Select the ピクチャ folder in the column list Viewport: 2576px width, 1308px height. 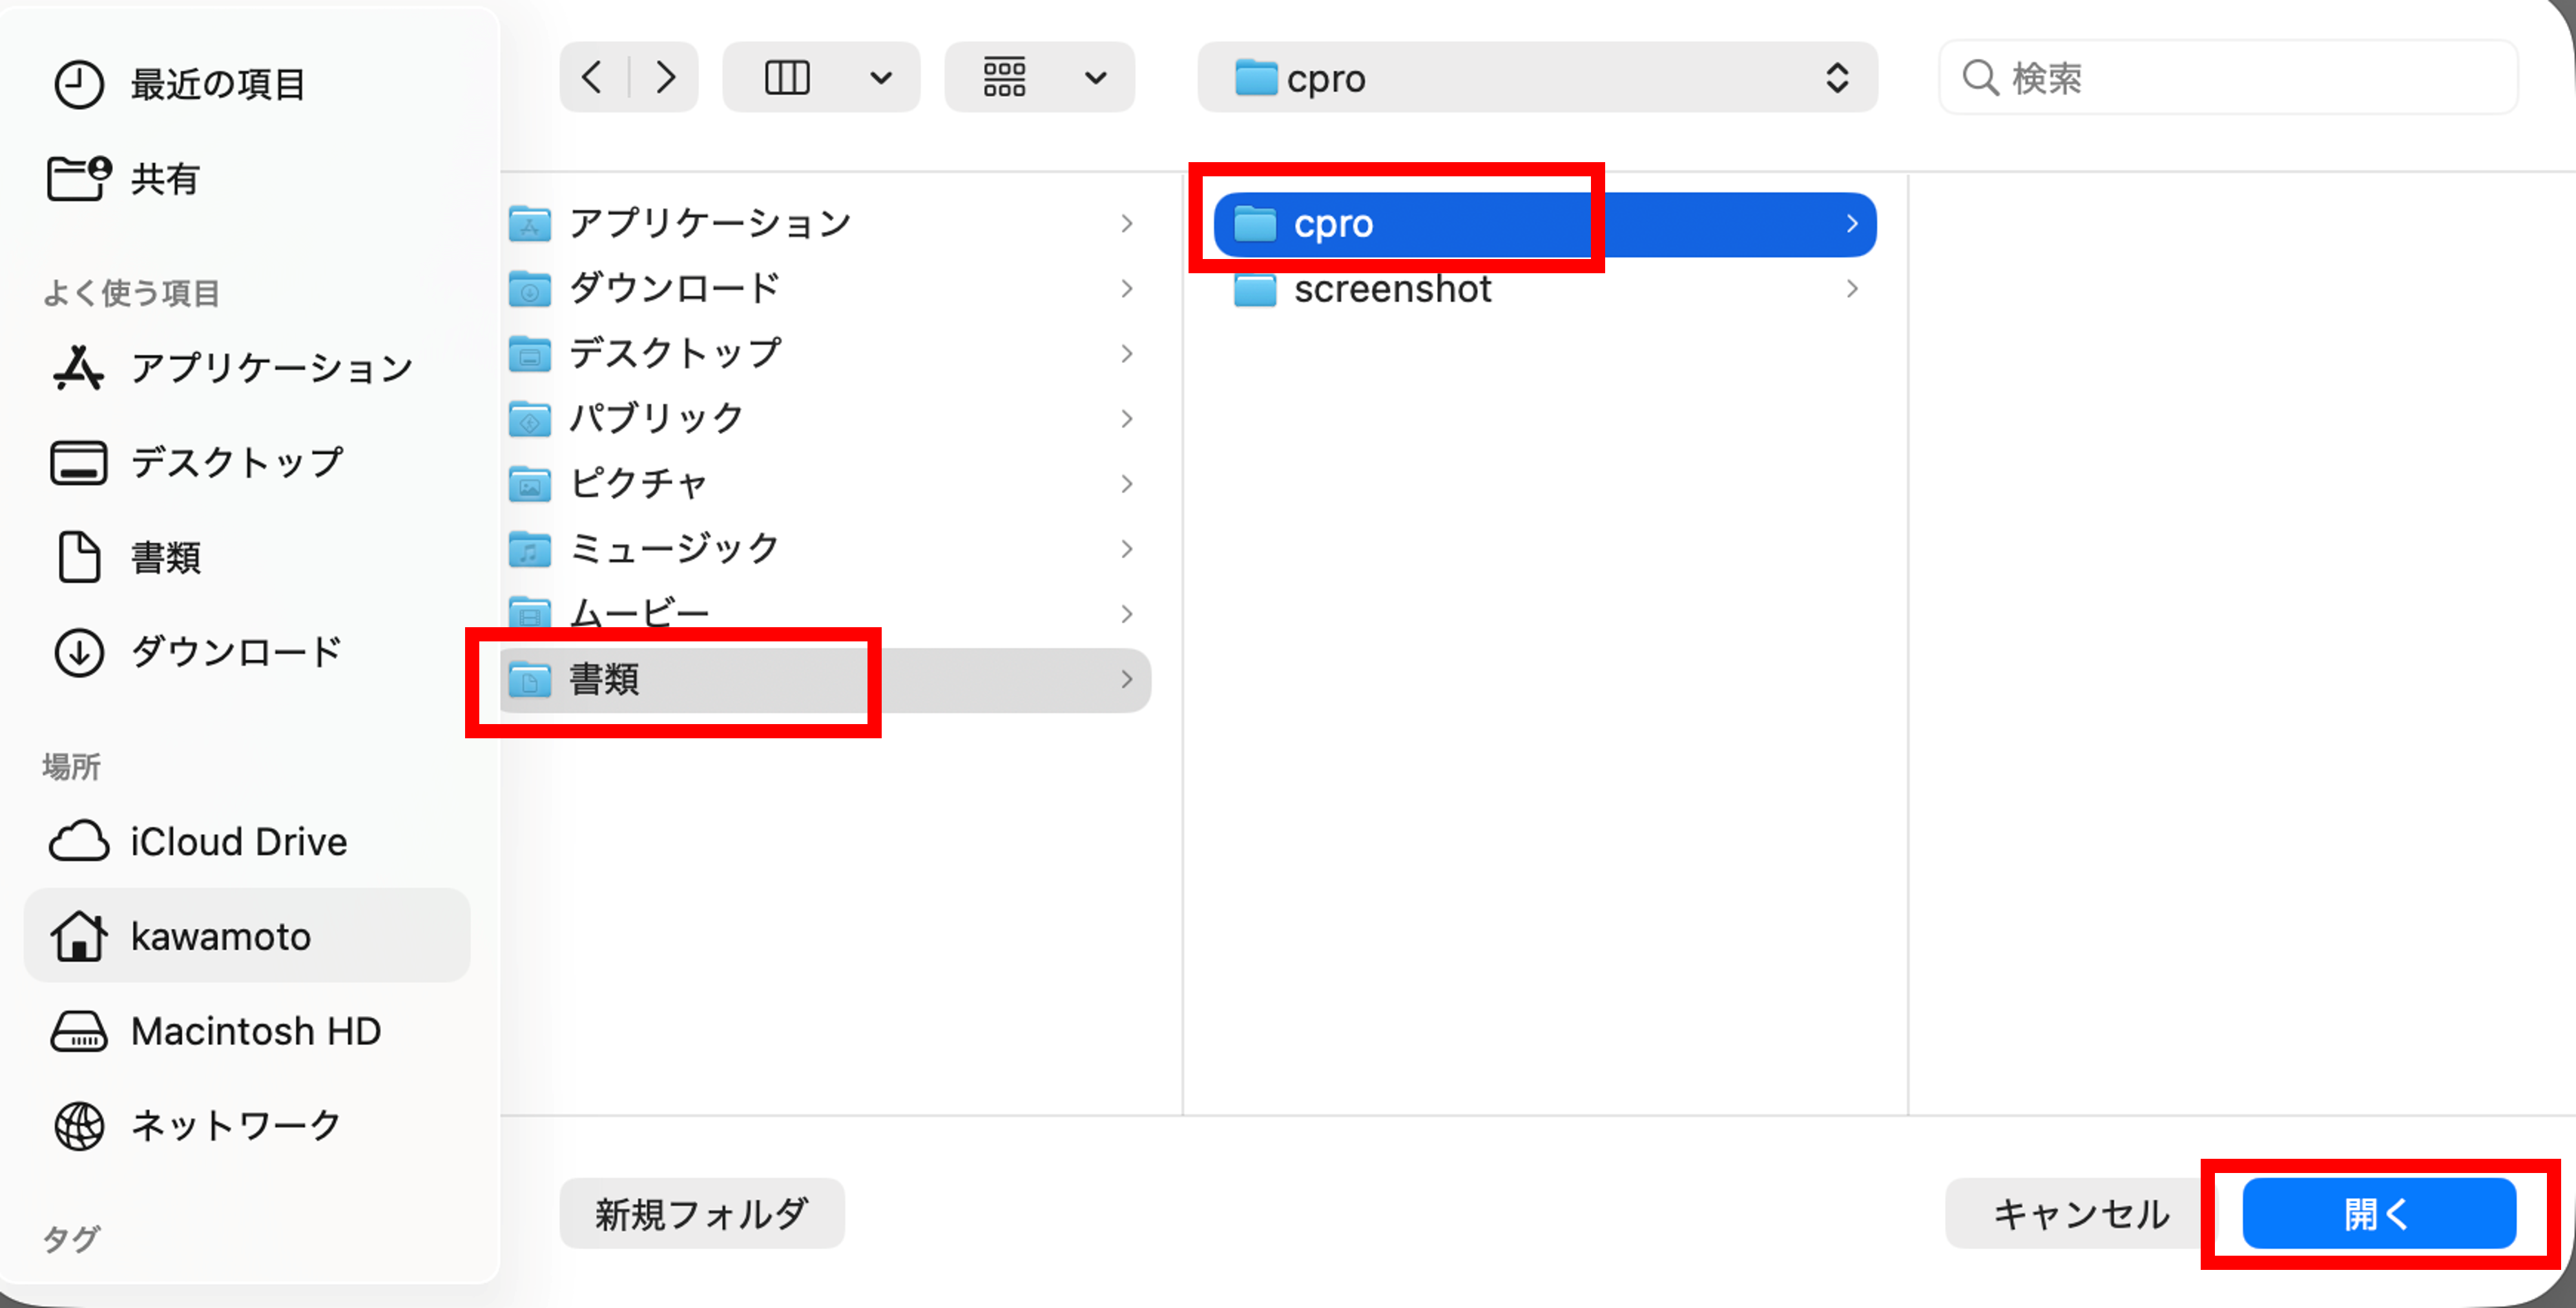(825, 483)
